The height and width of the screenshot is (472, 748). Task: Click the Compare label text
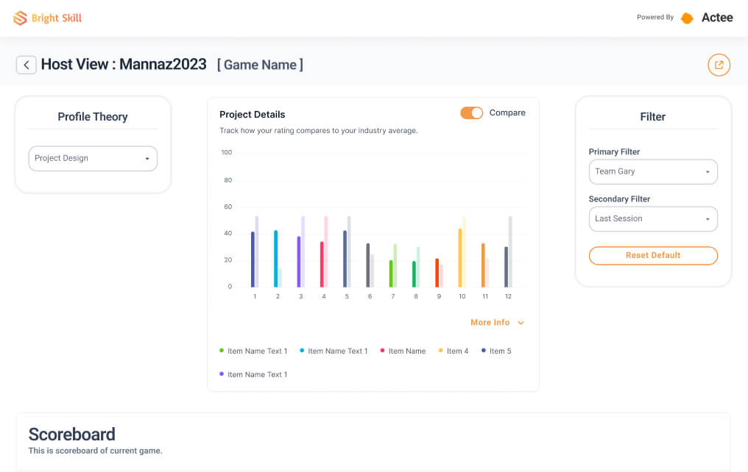pos(507,113)
